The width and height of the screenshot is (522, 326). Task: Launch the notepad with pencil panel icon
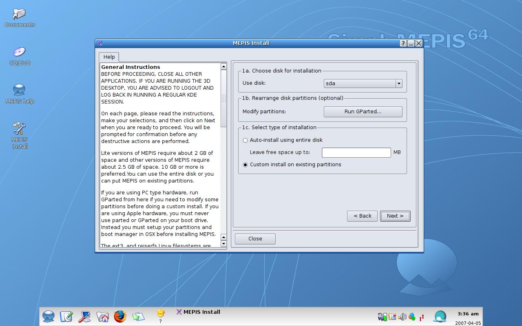pos(66,317)
